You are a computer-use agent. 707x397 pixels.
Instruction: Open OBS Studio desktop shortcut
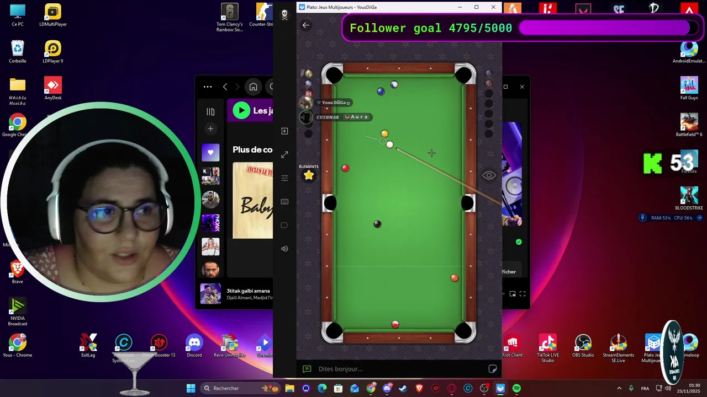point(583,346)
